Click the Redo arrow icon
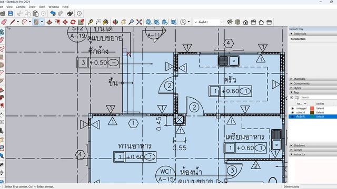This screenshot has height=189, width=337. (x=61, y=13)
